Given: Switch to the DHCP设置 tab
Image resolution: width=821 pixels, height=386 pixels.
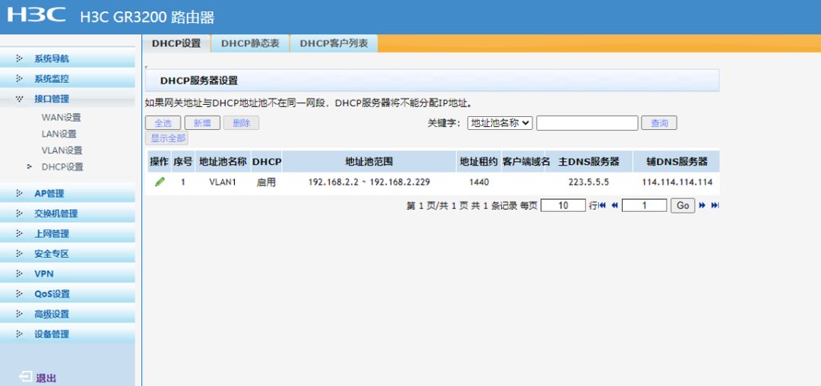Looking at the screenshot, I should tap(176, 43).
